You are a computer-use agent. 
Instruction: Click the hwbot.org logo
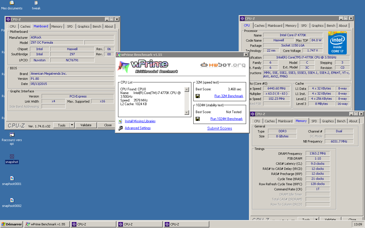[223, 65]
